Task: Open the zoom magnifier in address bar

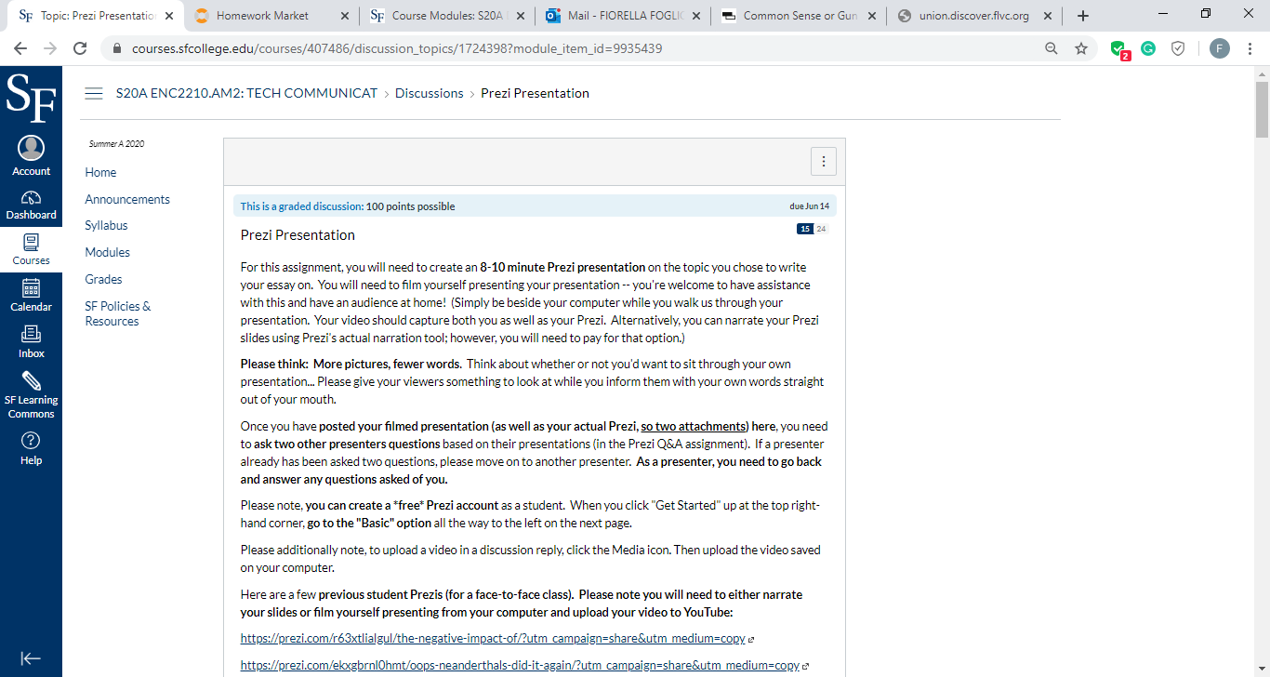Action: [1052, 48]
